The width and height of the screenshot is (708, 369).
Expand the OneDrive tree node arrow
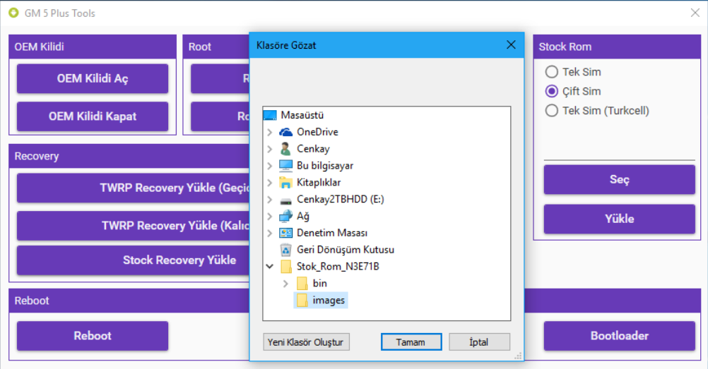270,132
